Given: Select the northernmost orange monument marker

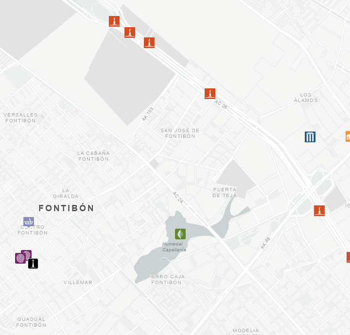Looking at the screenshot, I should point(114,21).
